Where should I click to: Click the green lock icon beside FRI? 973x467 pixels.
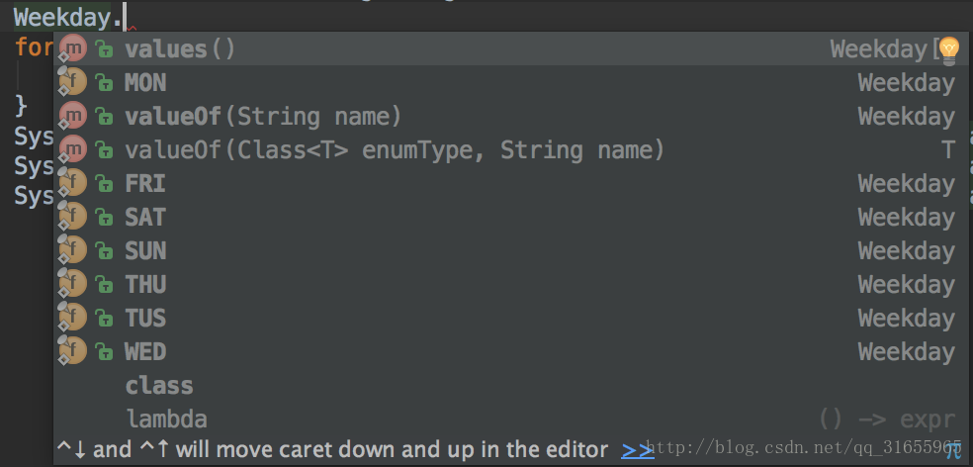point(105,184)
